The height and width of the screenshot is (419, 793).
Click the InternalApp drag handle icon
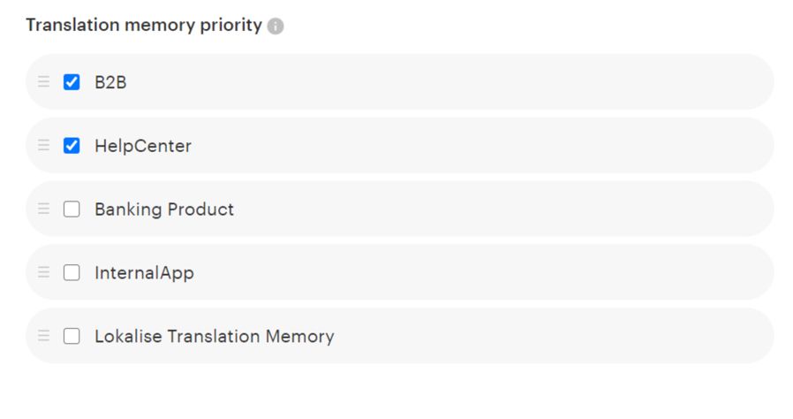[x=43, y=273]
